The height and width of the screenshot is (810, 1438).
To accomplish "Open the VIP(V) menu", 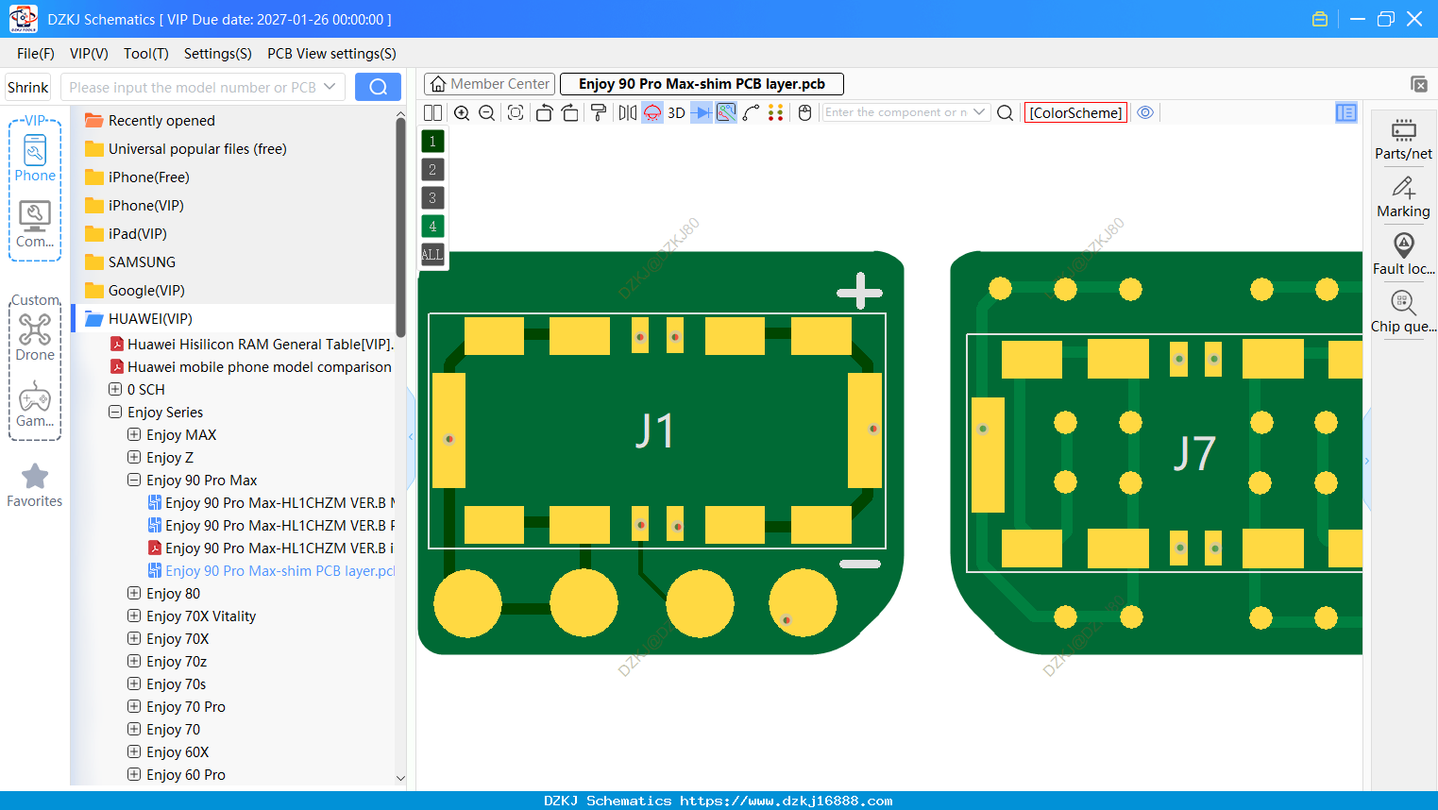I will tap(89, 54).
